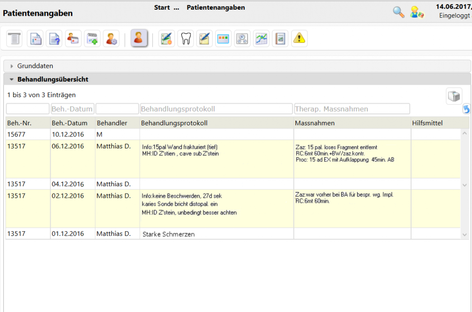Open the magnifying glass search icon
Screen dimensions: 472x312
pyautogui.click(x=398, y=12)
